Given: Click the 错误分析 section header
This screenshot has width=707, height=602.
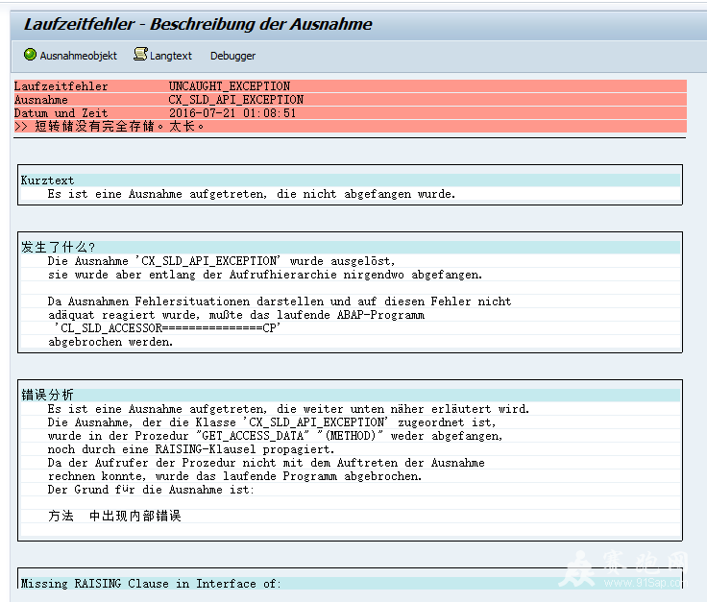Looking at the screenshot, I should tap(350, 396).
